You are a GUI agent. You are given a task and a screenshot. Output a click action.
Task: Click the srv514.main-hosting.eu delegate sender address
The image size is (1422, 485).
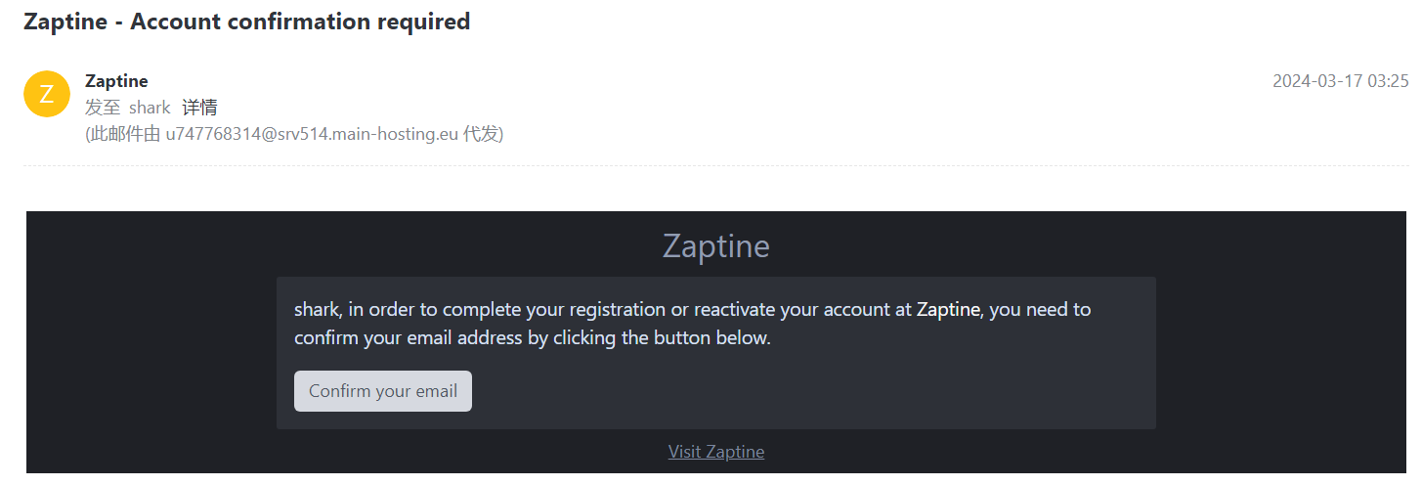pyautogui.click(x=312, y=134)
